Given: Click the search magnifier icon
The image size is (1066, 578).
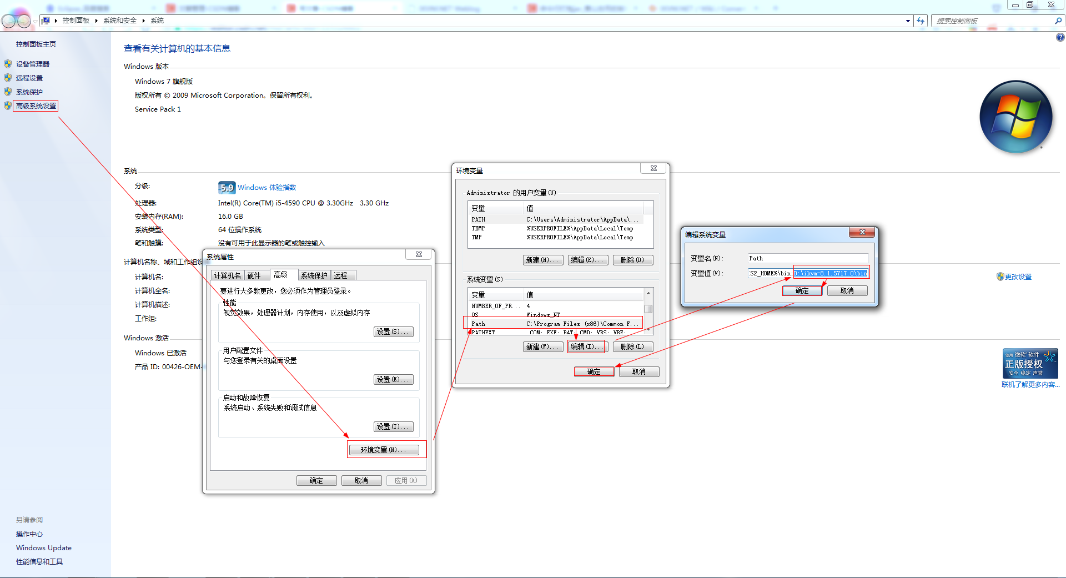Looking at the screenshot, I should click(1058, 21).
